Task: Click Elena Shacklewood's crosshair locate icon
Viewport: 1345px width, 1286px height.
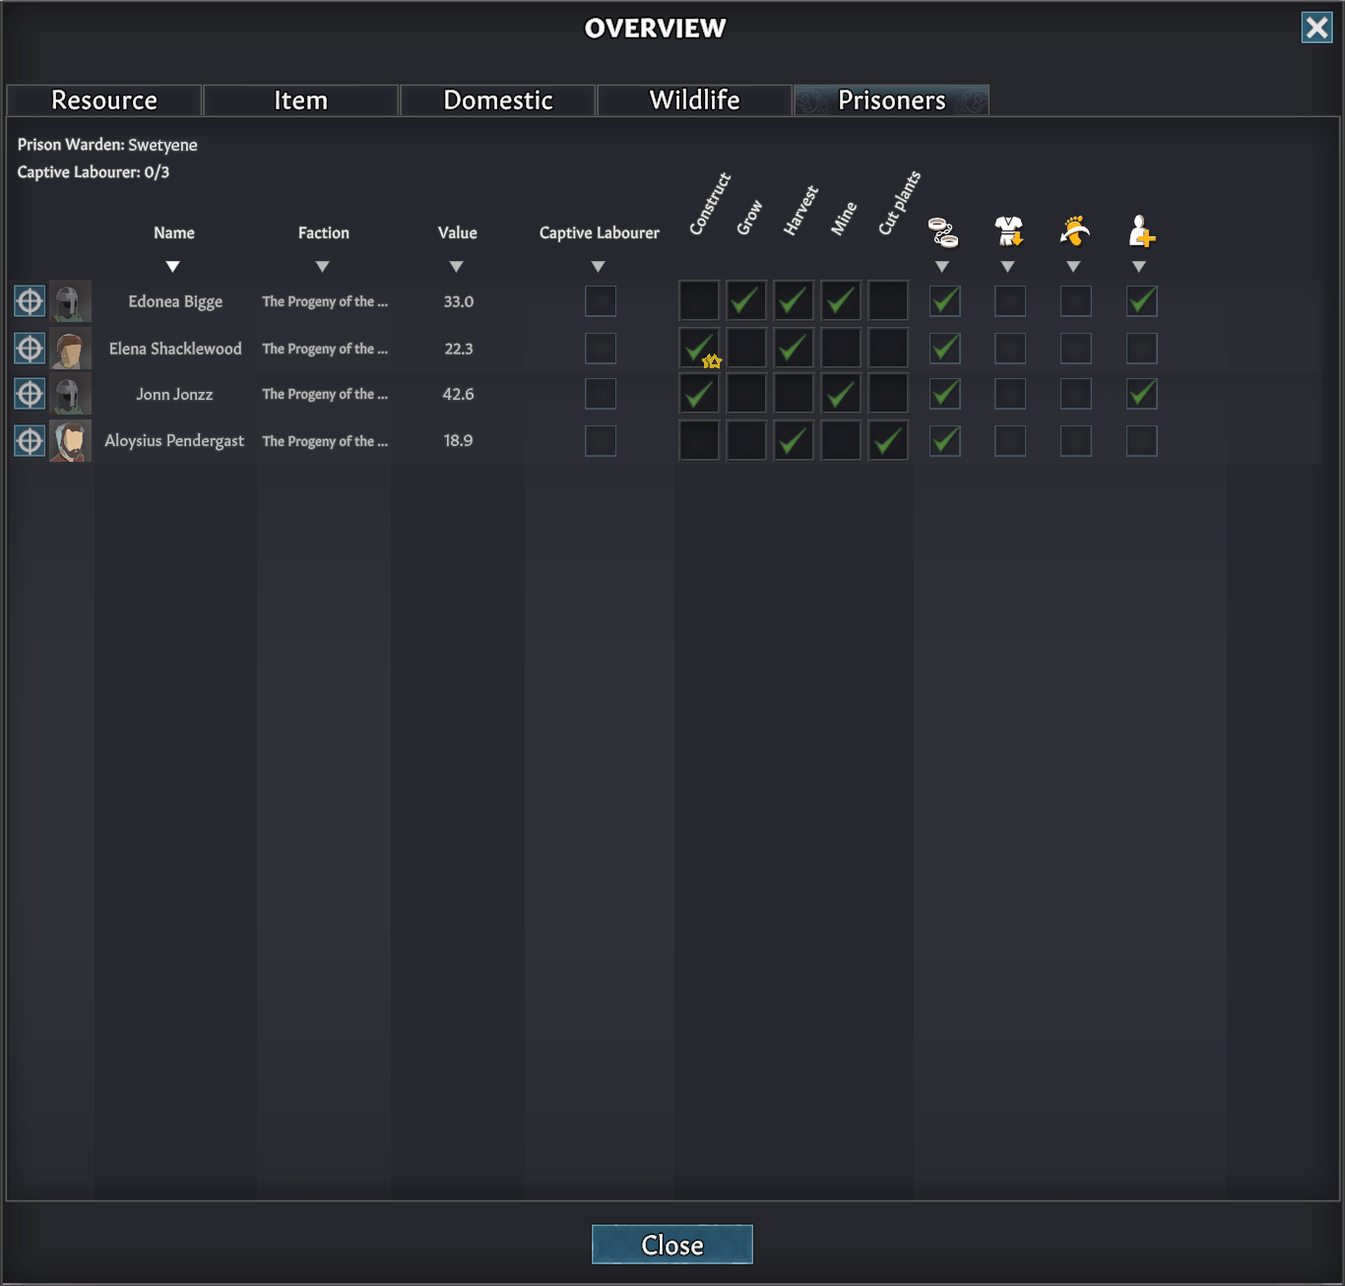Action: [x=30, y=349]
